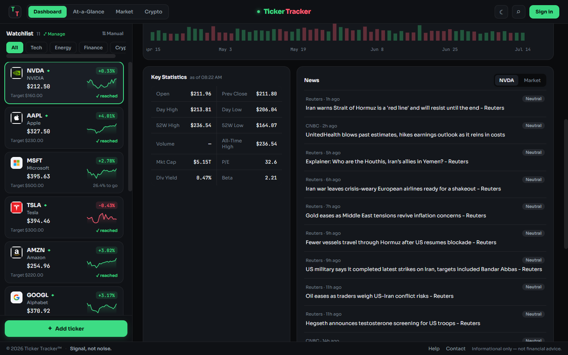The height and width of the screenshot is (355, 568).
Task: Click the Ticker Tracker TT logo icon
Action: [15, 12]
